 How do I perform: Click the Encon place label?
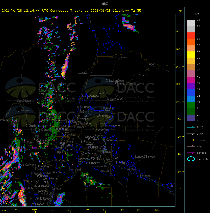(x=151, y=64)
